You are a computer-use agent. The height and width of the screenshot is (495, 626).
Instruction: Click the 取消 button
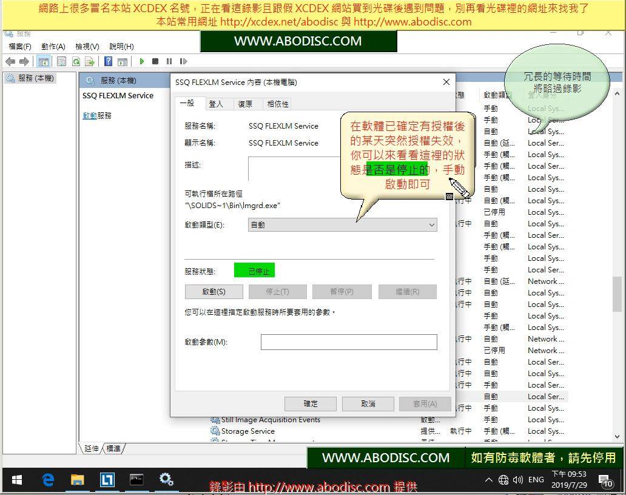click(368, 404)
